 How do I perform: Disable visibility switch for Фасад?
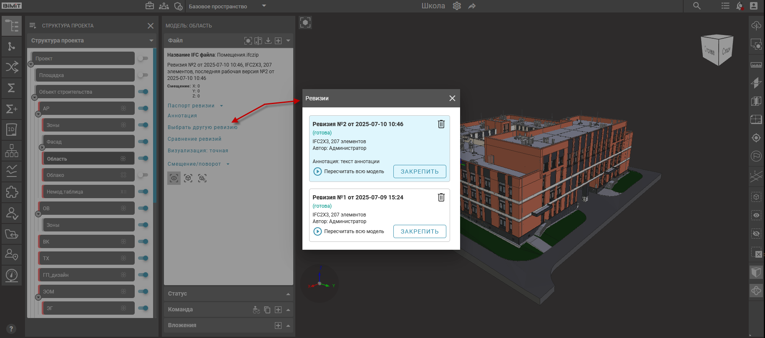143,142
